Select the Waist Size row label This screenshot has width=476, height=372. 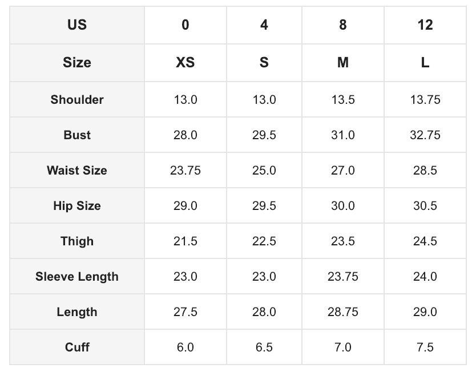point(77,170)
